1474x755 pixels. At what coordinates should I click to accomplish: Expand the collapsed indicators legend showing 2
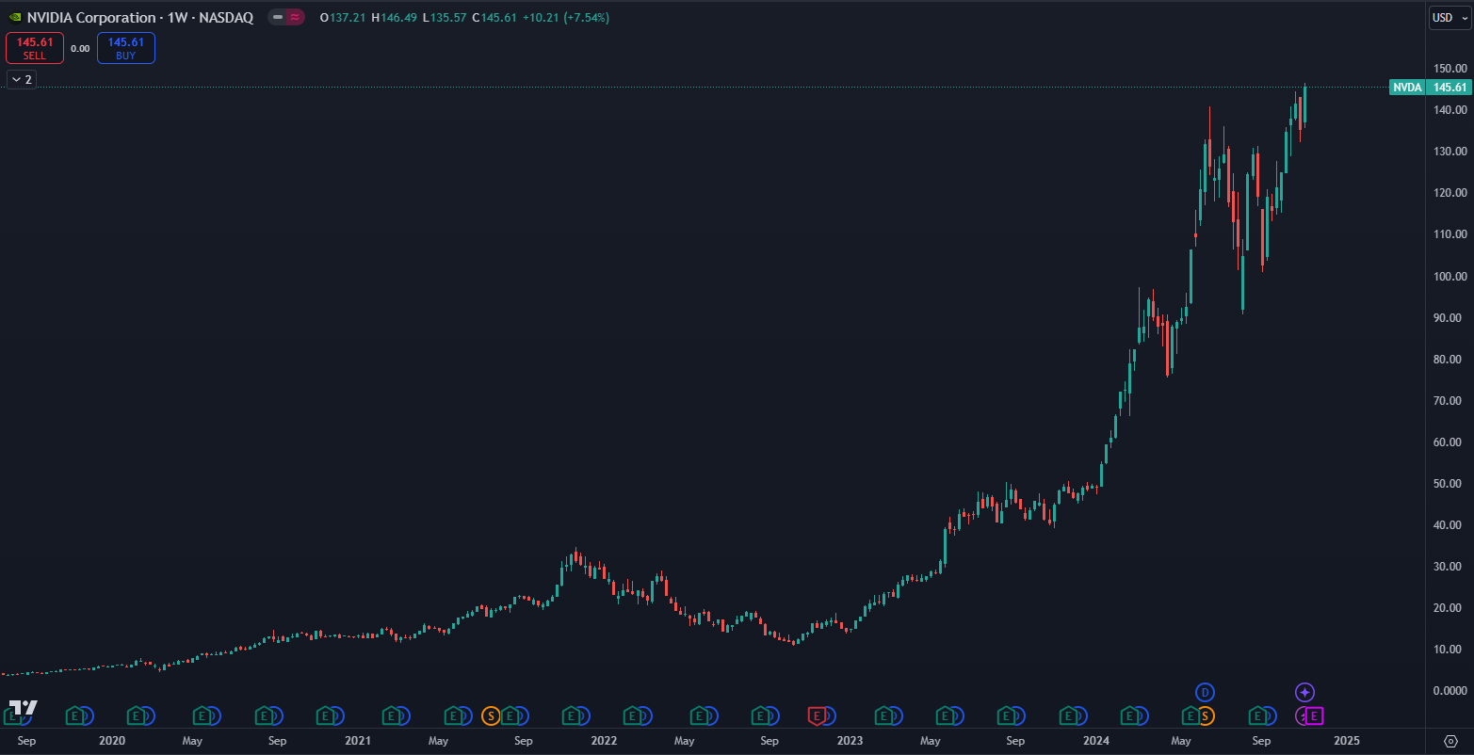21,80
